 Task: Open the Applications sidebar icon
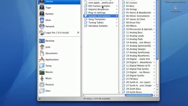point(42,59)
